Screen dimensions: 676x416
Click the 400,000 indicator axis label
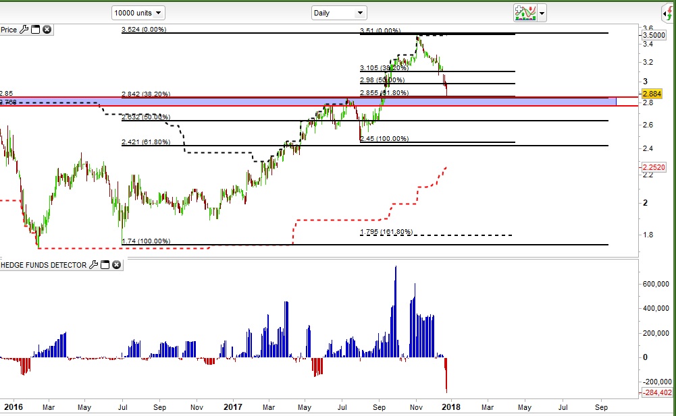[x=656, y=308]
